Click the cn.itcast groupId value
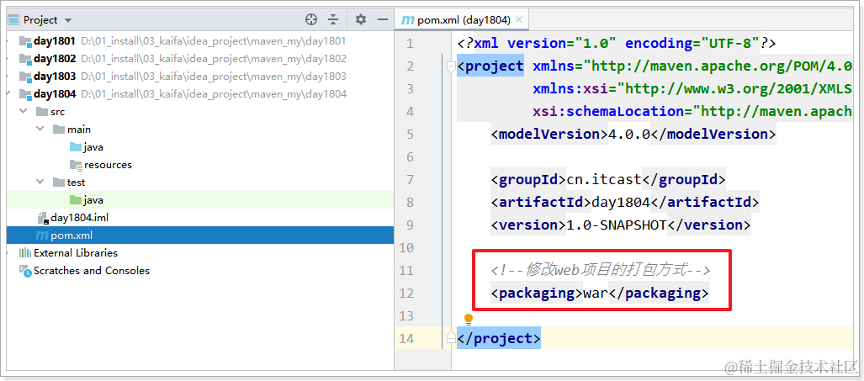Image resolution: width=864 pixels, height=381 pixels. tap(603, 179)
